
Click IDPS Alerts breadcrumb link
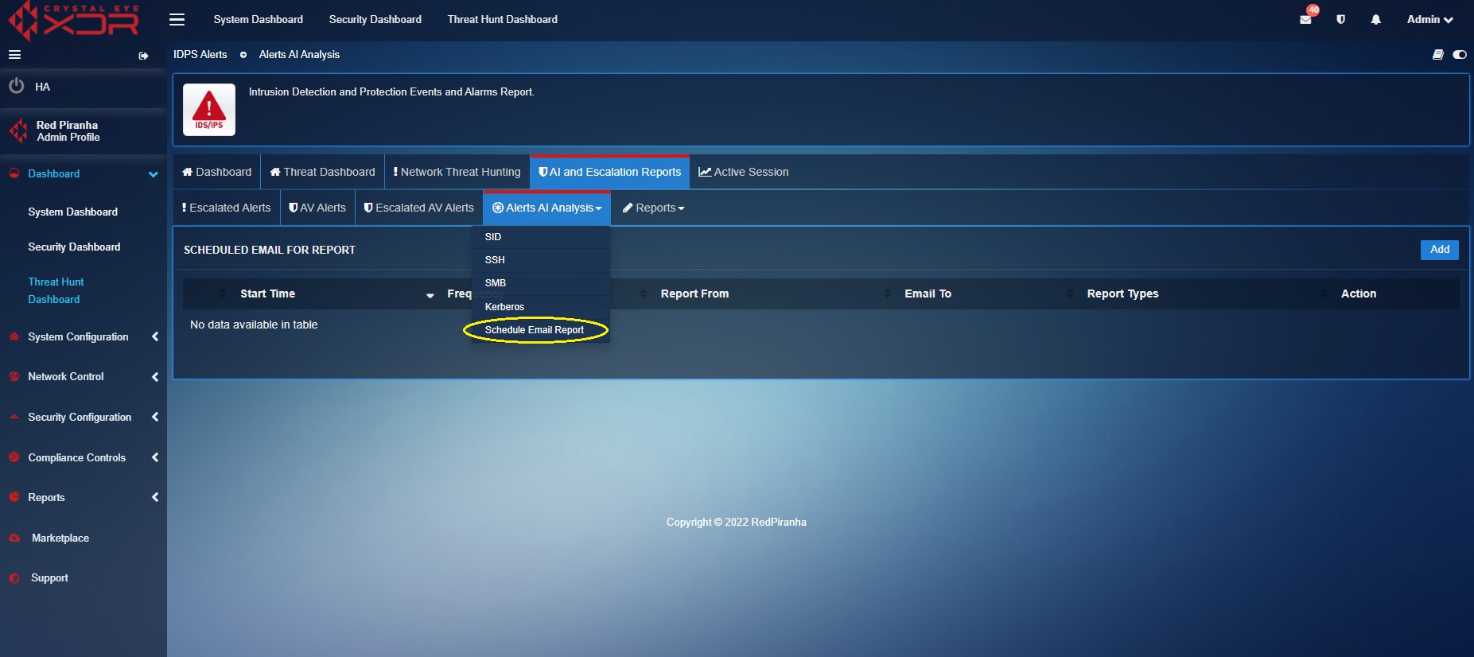pyautogui.click(x=200, y=55)
